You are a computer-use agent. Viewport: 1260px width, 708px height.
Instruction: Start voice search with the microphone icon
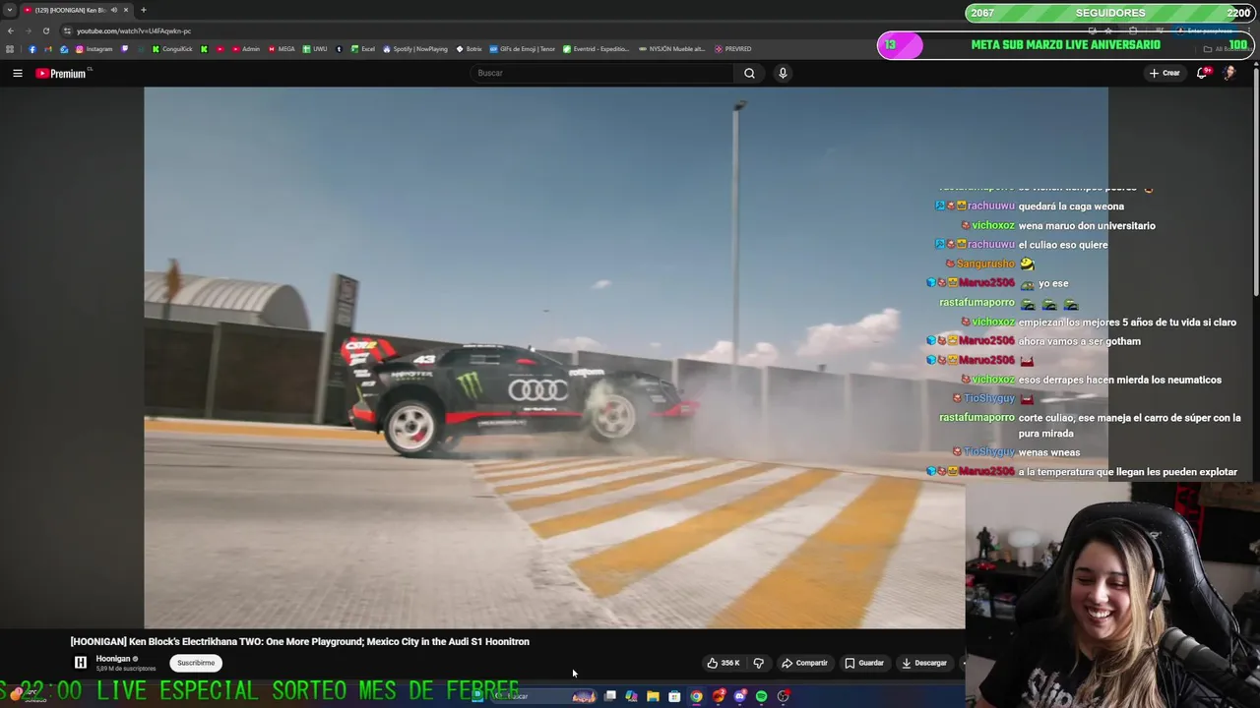[783, 73]
